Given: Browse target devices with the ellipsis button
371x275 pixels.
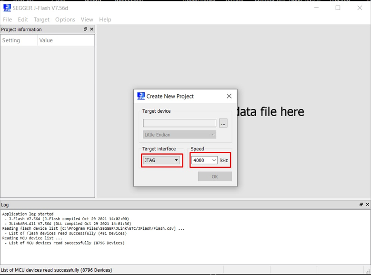Looking at the screenshot, I should pos(223,123).
